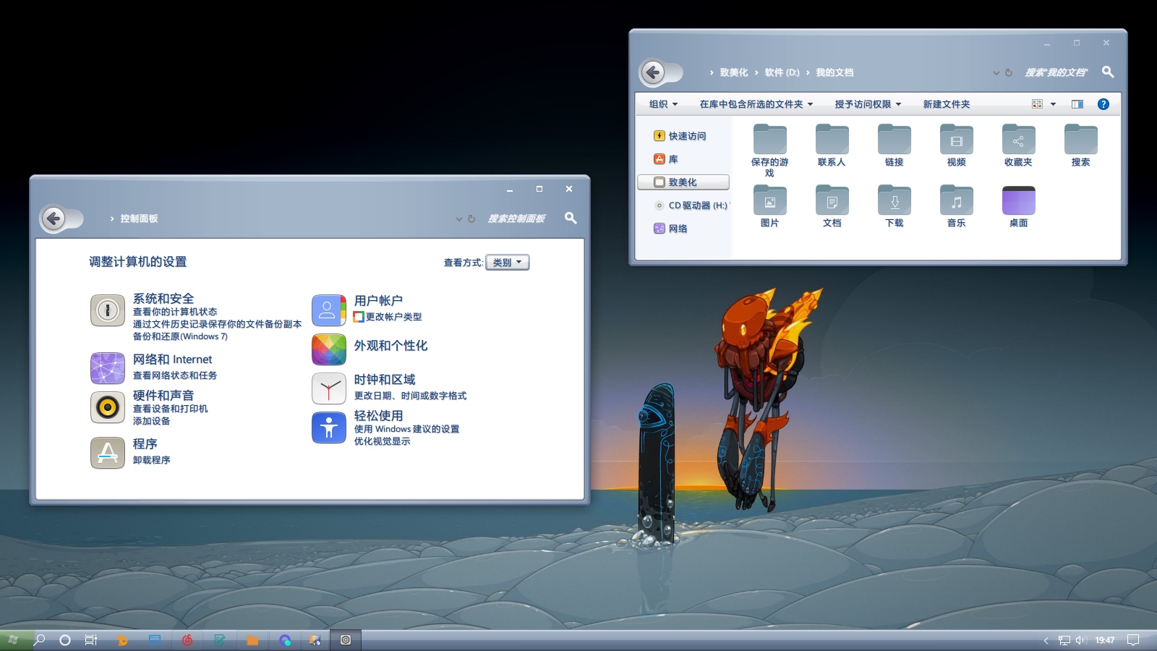Open Programs (程序) category icon
Image resolution: width=1157 pixels, height=651 pixels.
tap(108, 453)
